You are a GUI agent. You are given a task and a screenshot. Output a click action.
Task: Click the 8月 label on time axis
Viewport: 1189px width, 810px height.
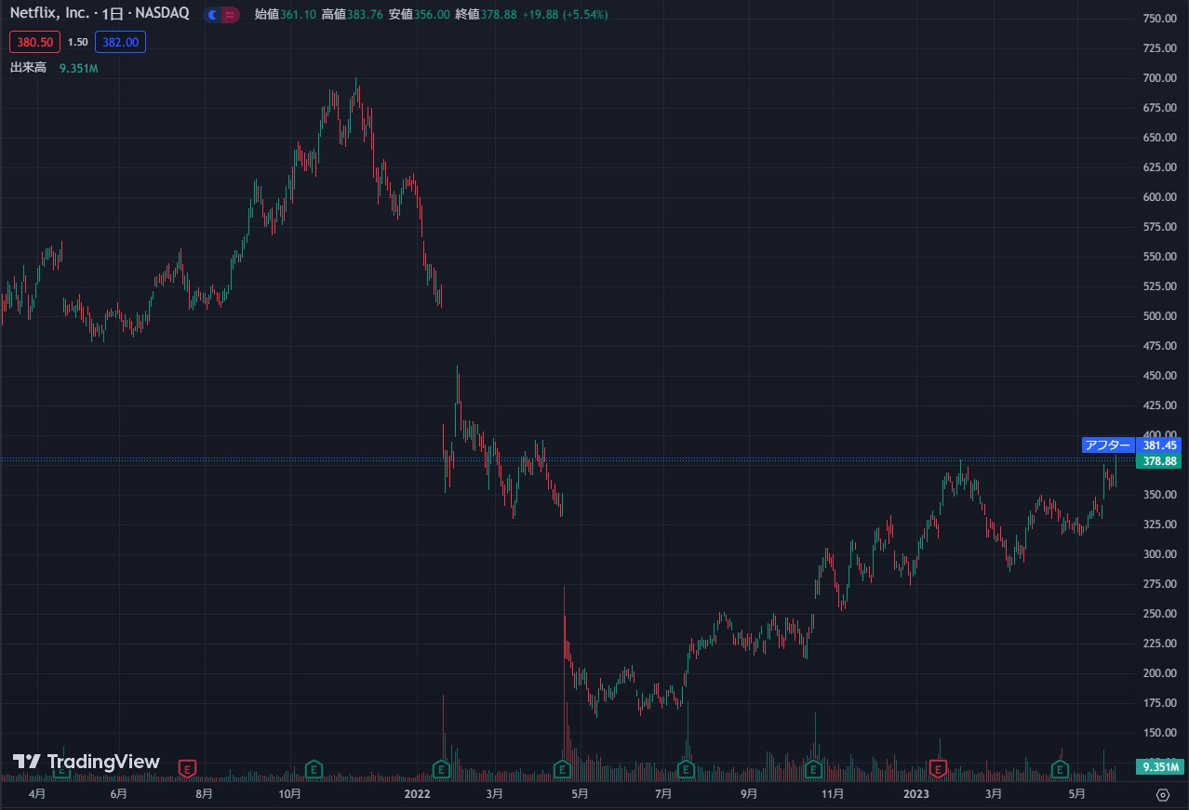point(204,794)
